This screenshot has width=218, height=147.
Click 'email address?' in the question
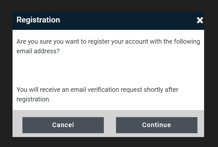tap(38, 51)
